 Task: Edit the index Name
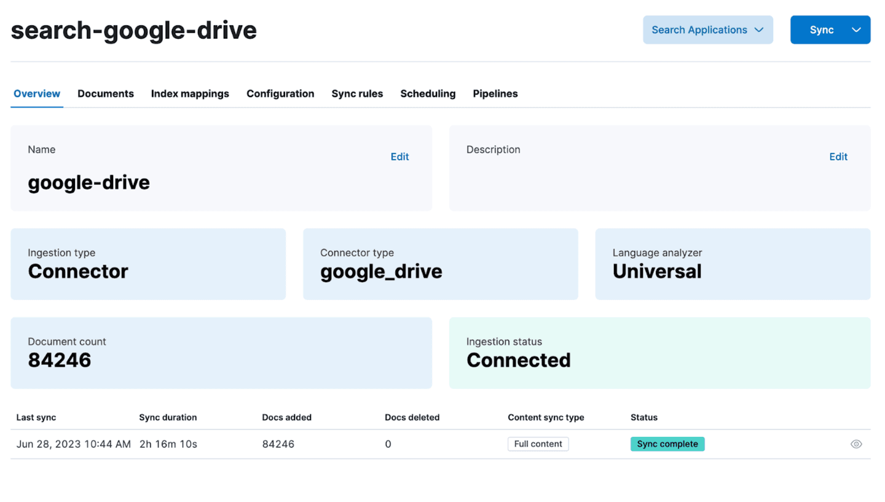(399, 157)
